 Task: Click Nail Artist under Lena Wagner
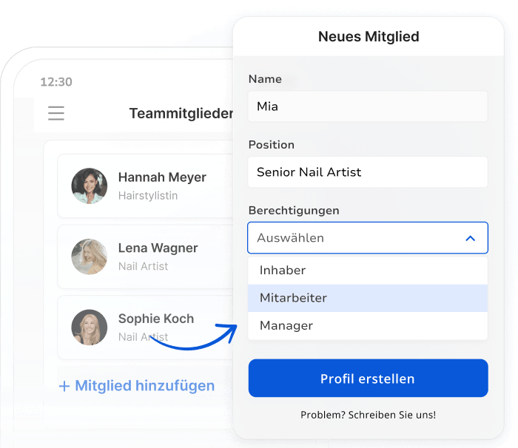click(x=143, y=266)
